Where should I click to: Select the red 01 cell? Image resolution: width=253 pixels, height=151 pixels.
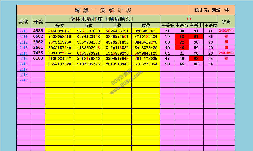pyautogui.click(x=196, y=37)
